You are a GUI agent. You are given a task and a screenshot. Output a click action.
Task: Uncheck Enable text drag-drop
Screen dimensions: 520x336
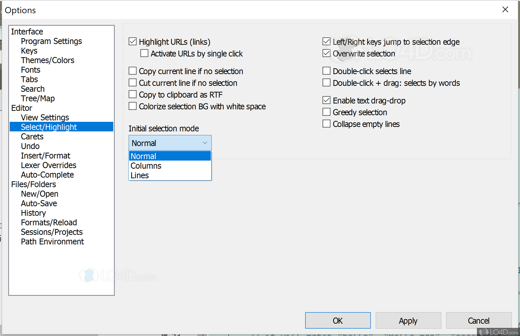326,100
